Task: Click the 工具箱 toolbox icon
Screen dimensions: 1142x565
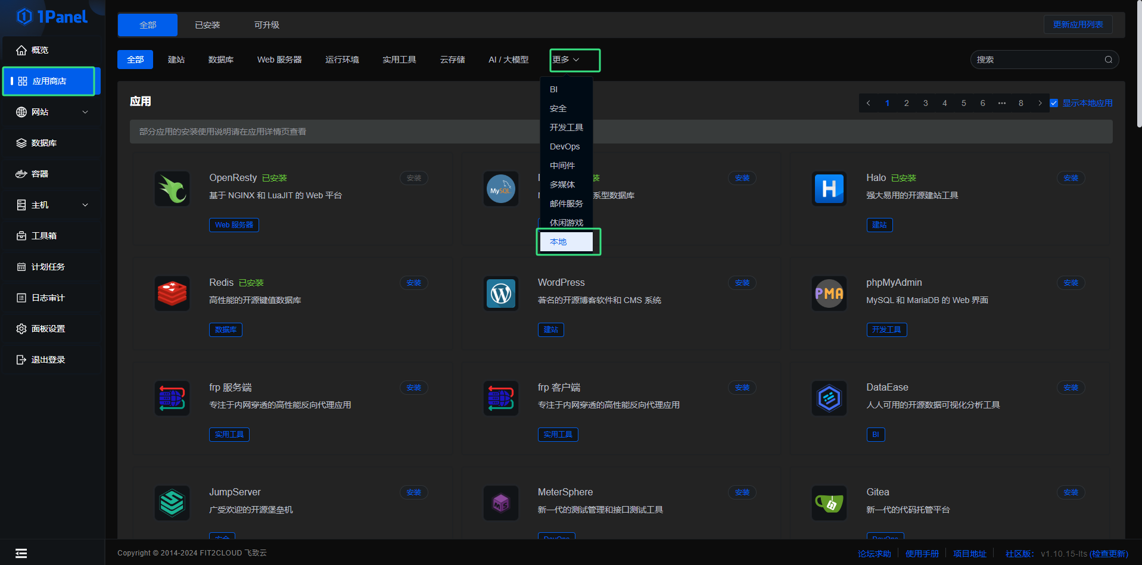Action: (21, 236)
